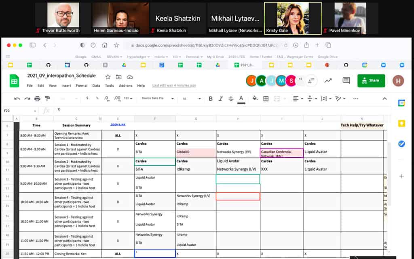Image resolution: width=414 pixels, height=259 pixels.
Task: Toggle the Safari sidebar icon
Action: (x=32, y=45)
